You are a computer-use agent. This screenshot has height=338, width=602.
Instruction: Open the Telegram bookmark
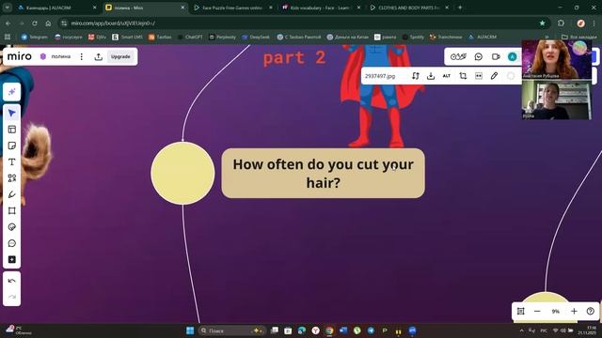coord(35,38)
